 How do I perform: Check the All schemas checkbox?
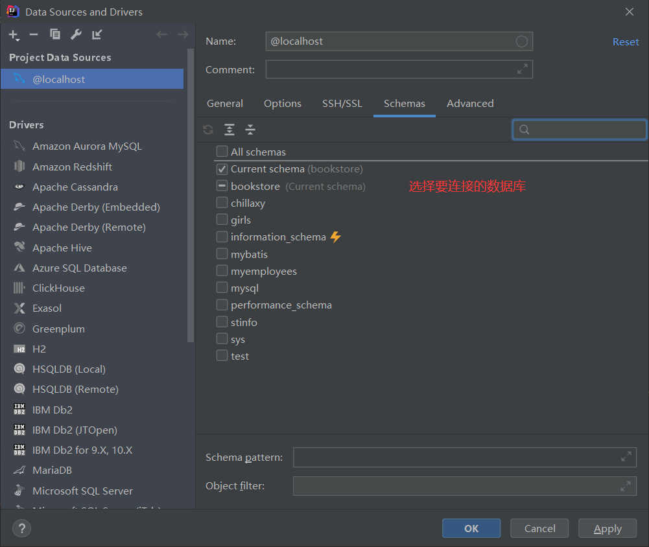[222, 152]
